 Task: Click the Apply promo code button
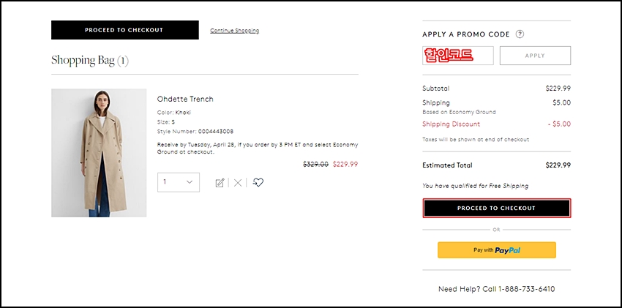535,56
